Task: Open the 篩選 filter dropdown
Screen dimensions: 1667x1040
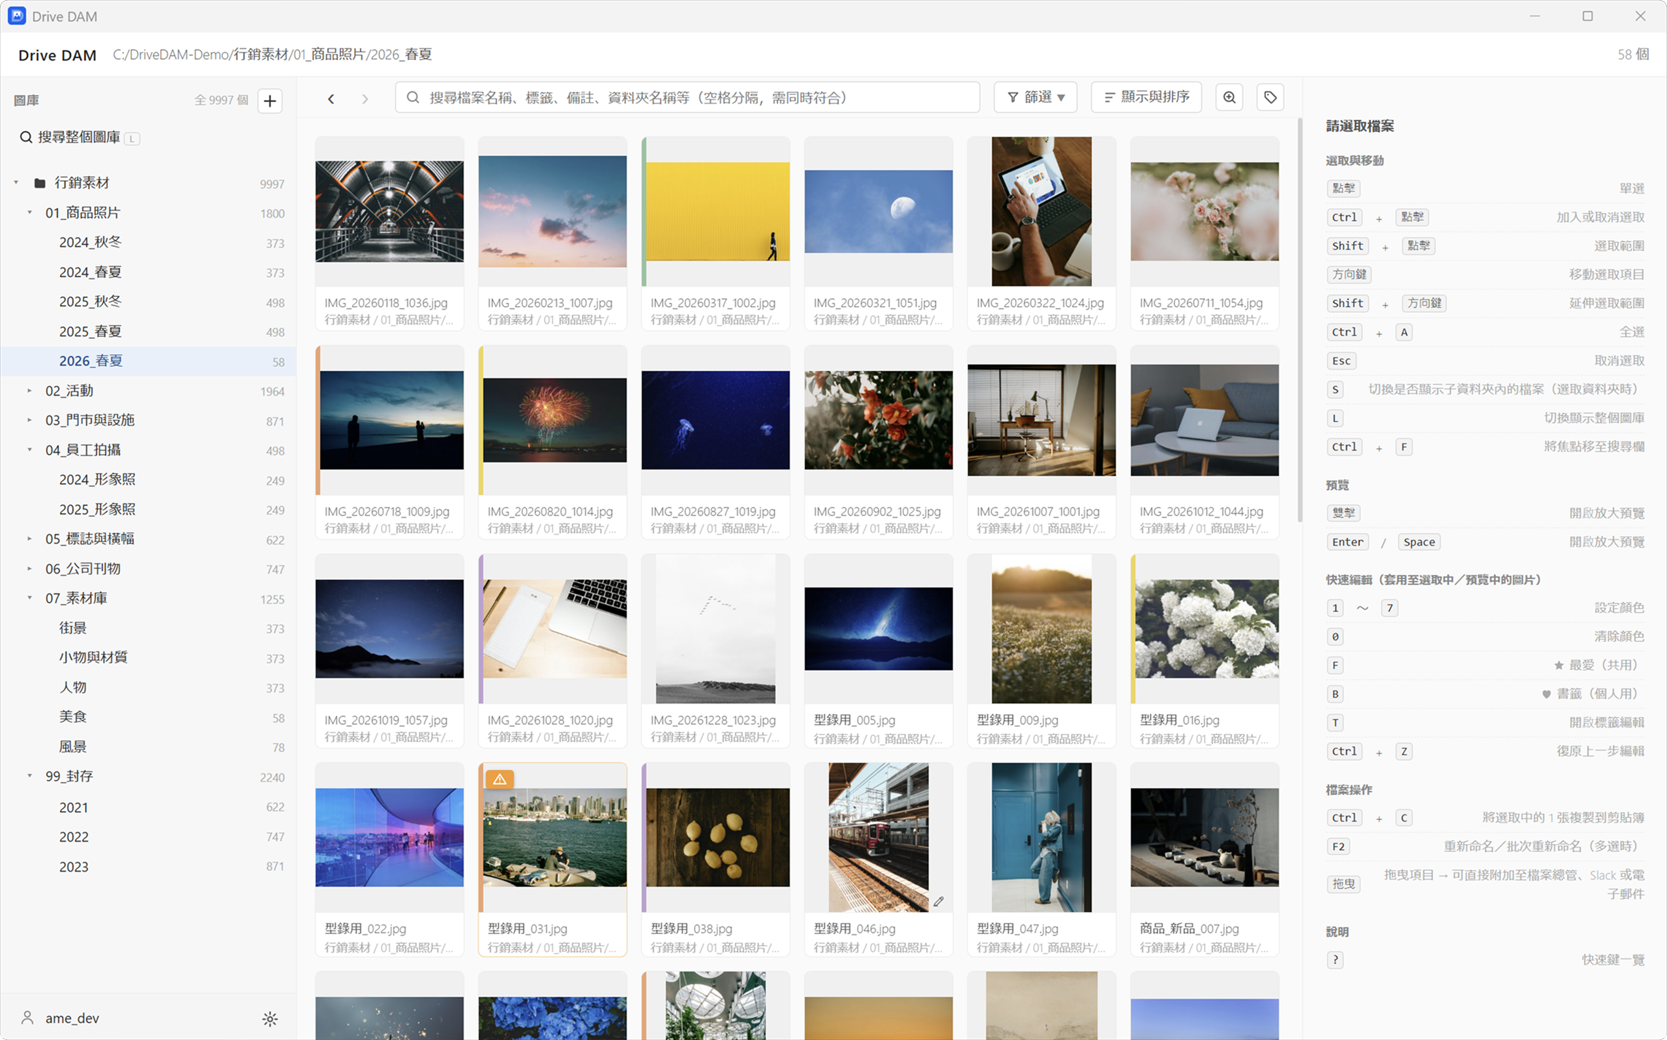Action: coord(1036,98)
